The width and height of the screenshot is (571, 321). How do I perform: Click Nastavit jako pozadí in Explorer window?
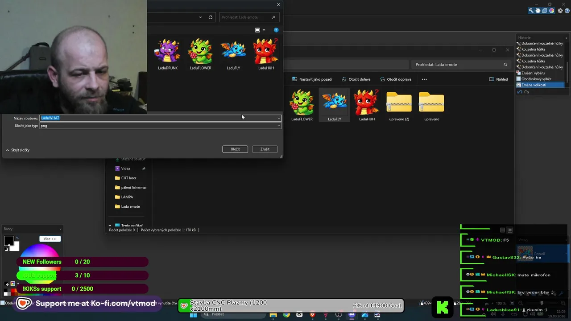[x=312, y=79]
